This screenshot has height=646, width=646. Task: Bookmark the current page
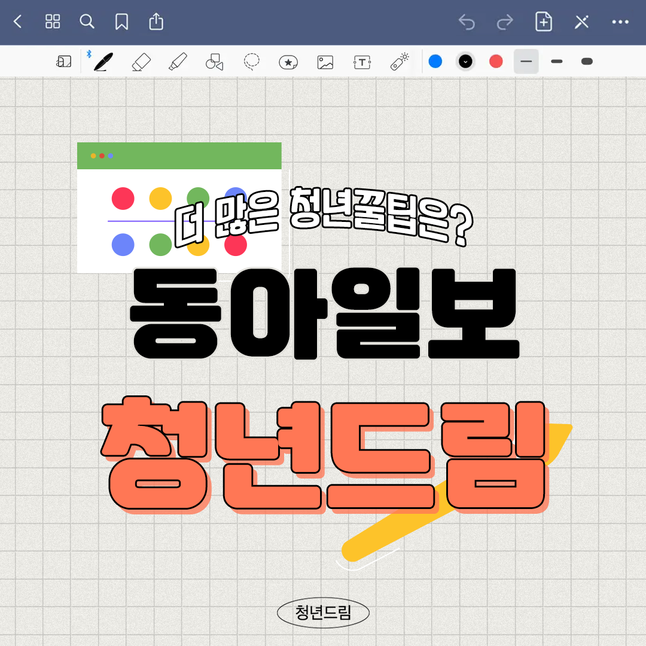[x=121, y=22]
